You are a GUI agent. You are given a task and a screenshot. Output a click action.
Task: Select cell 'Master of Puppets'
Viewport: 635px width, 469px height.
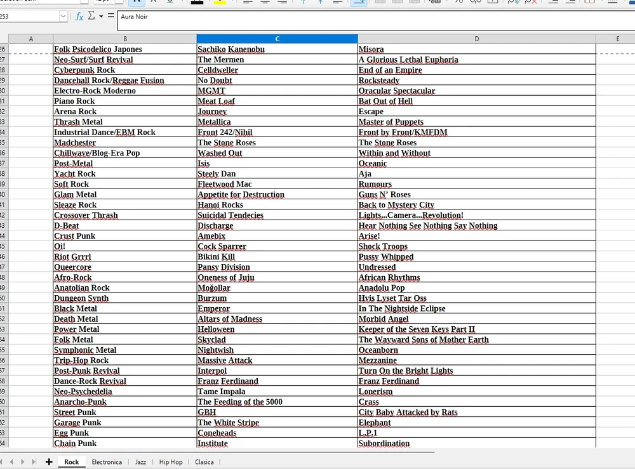[x=477, y=122]
